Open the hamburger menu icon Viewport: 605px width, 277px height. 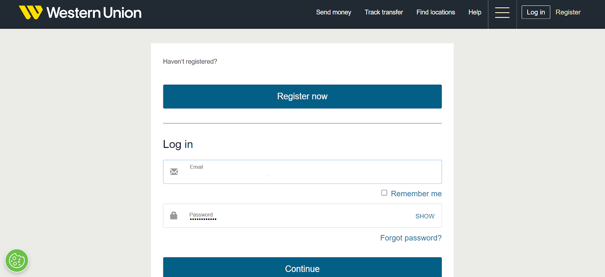click(x=502, y=12)
